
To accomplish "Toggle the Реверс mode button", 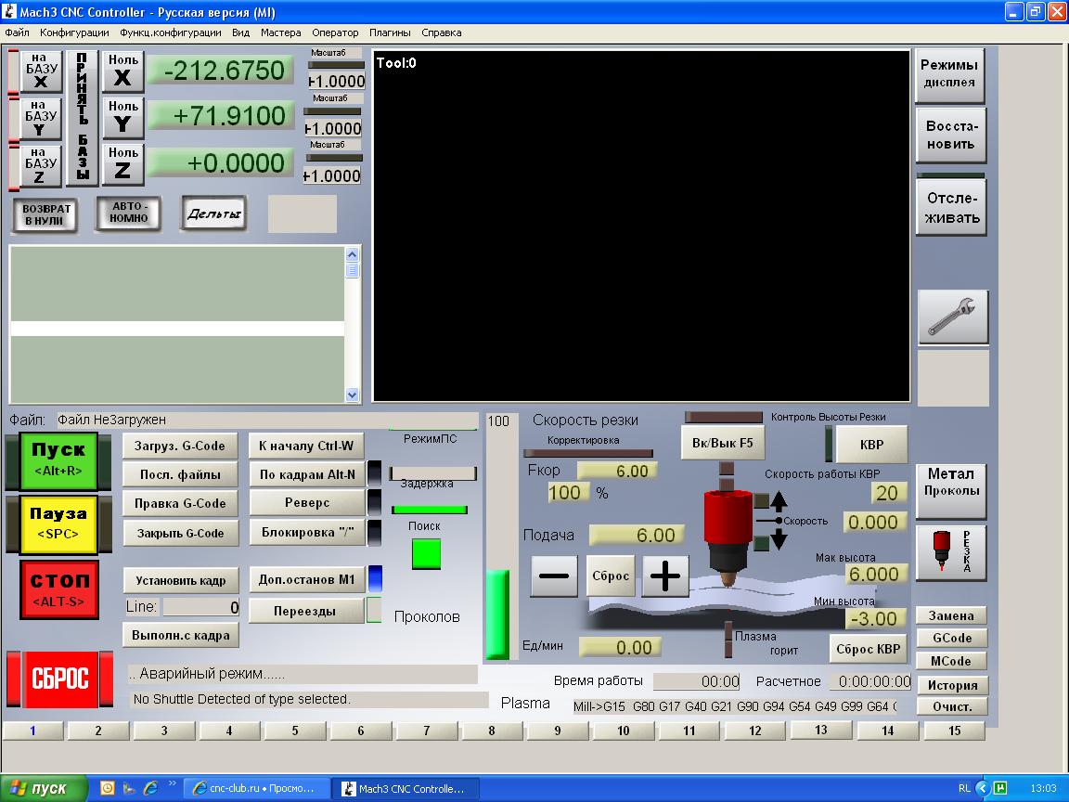I will (307, 502).
